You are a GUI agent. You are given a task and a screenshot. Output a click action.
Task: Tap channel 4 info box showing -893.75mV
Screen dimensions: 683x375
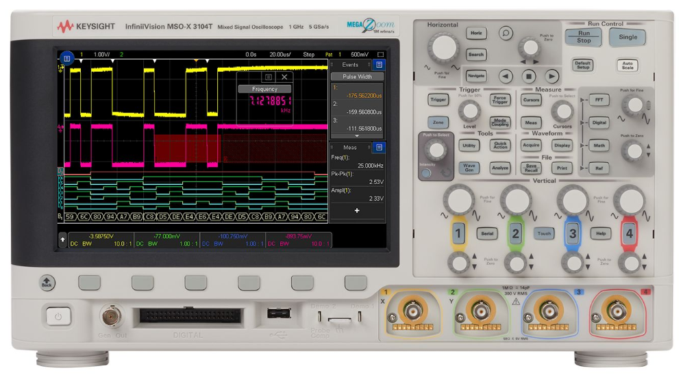coord(299,240)
